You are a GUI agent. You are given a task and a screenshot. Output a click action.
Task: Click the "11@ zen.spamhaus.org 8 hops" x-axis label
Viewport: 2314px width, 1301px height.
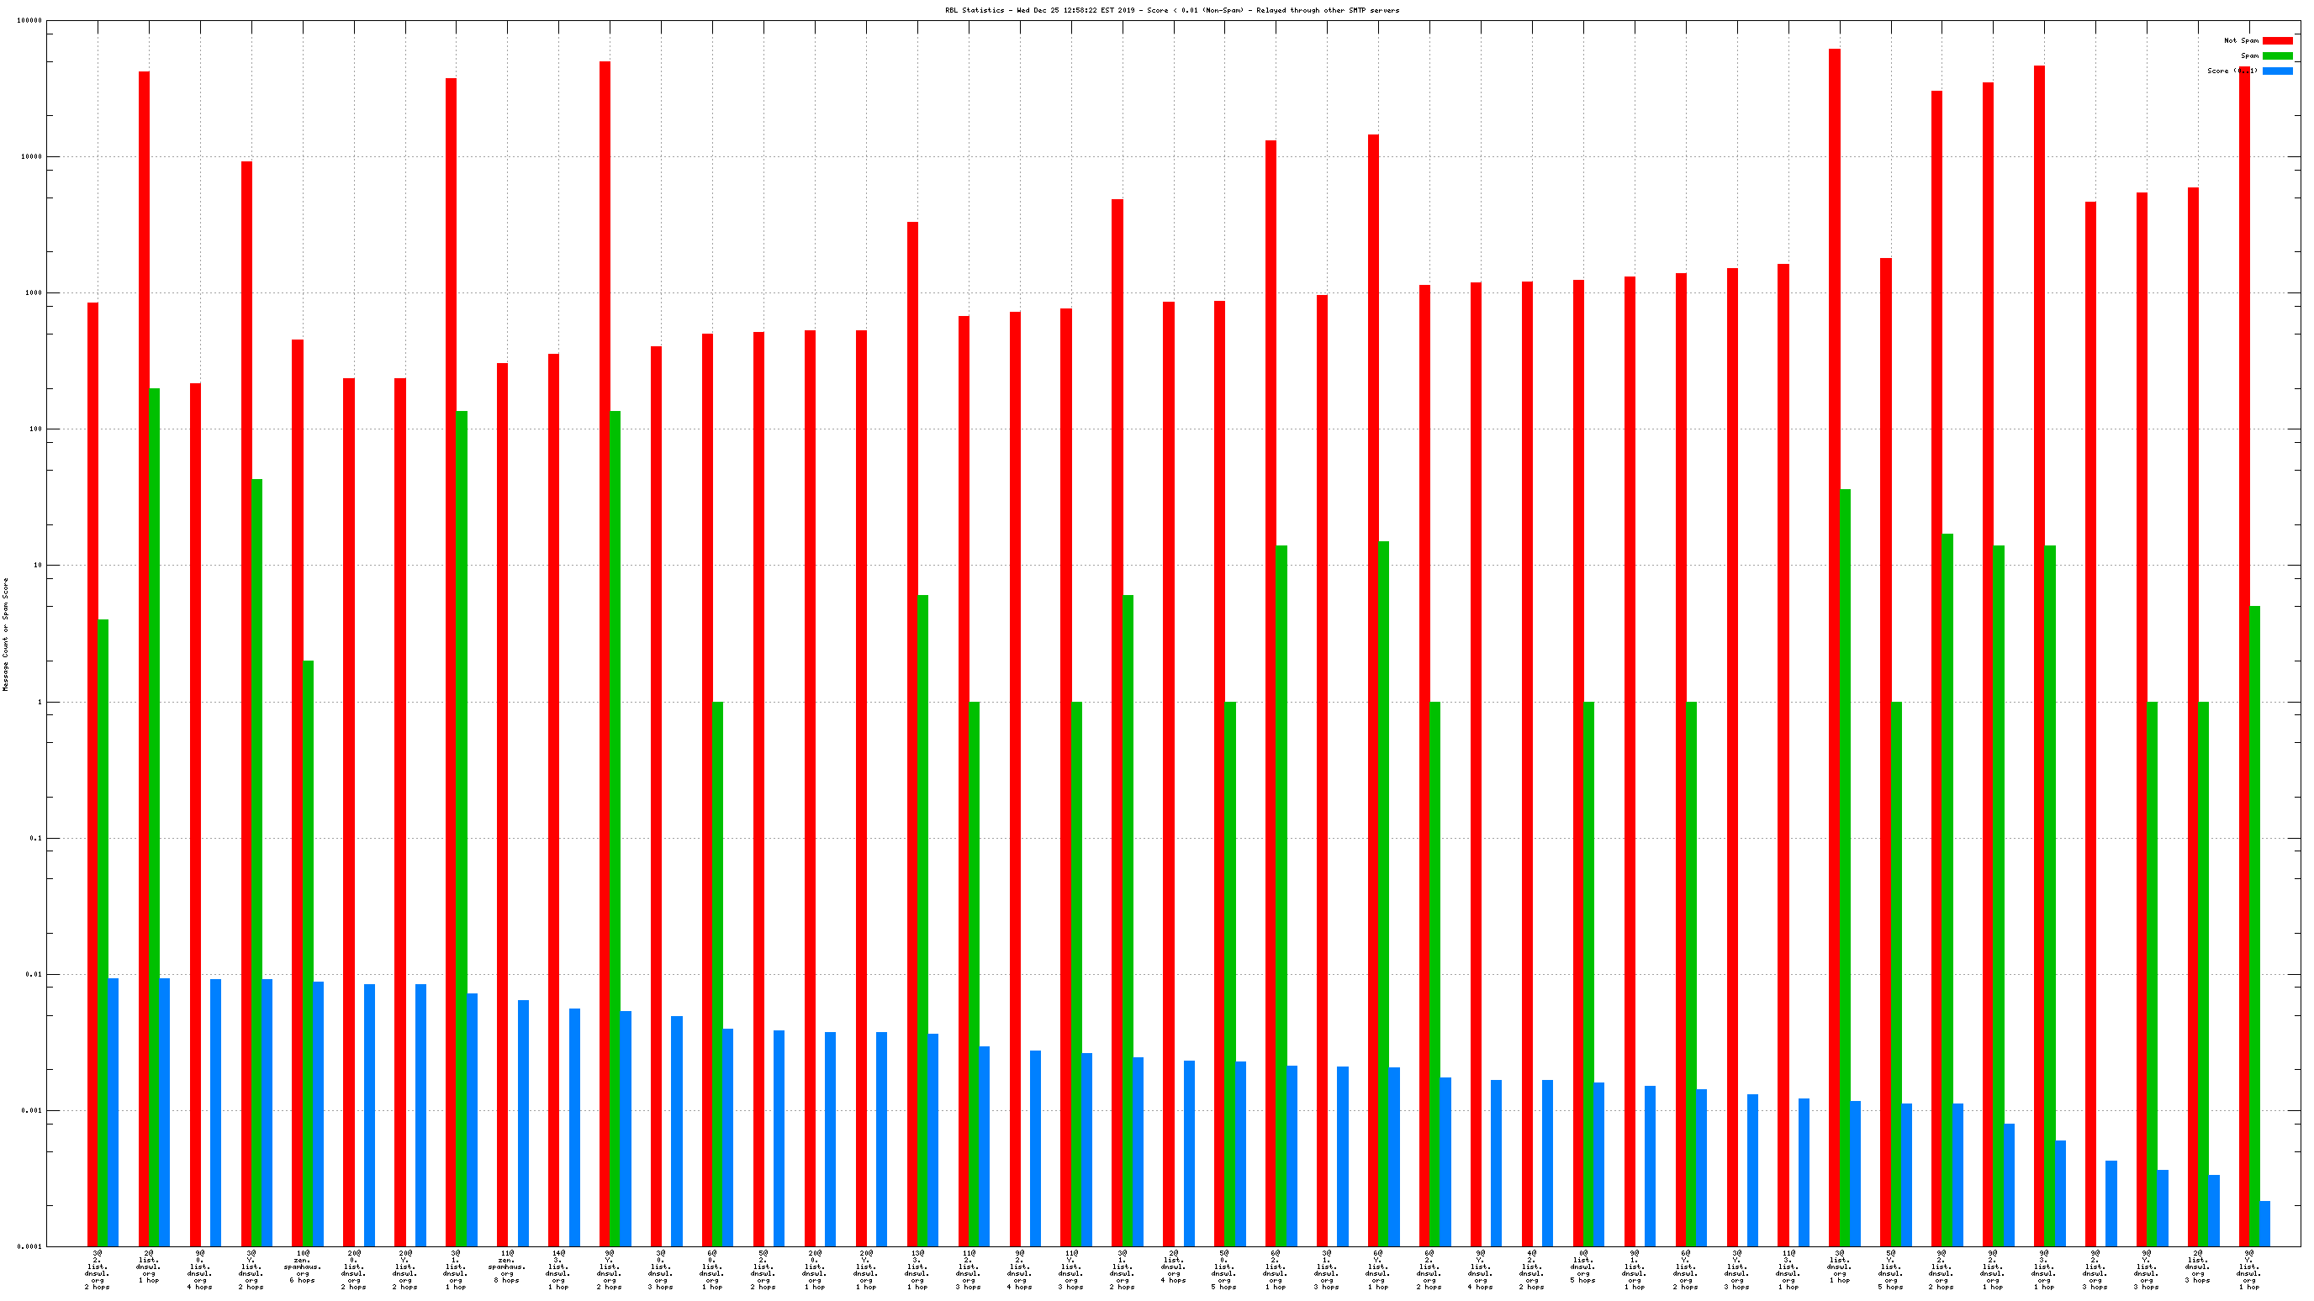[507, 1266]
